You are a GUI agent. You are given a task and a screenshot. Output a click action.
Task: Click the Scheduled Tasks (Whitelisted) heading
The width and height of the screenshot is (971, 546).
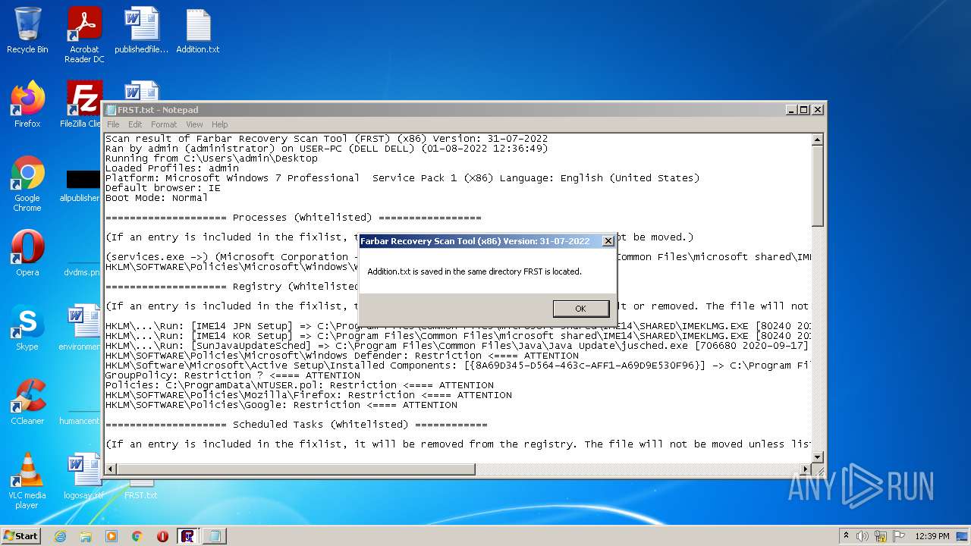(296, 425)
